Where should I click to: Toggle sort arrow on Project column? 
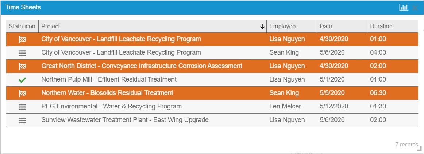[x=262, y=27]
